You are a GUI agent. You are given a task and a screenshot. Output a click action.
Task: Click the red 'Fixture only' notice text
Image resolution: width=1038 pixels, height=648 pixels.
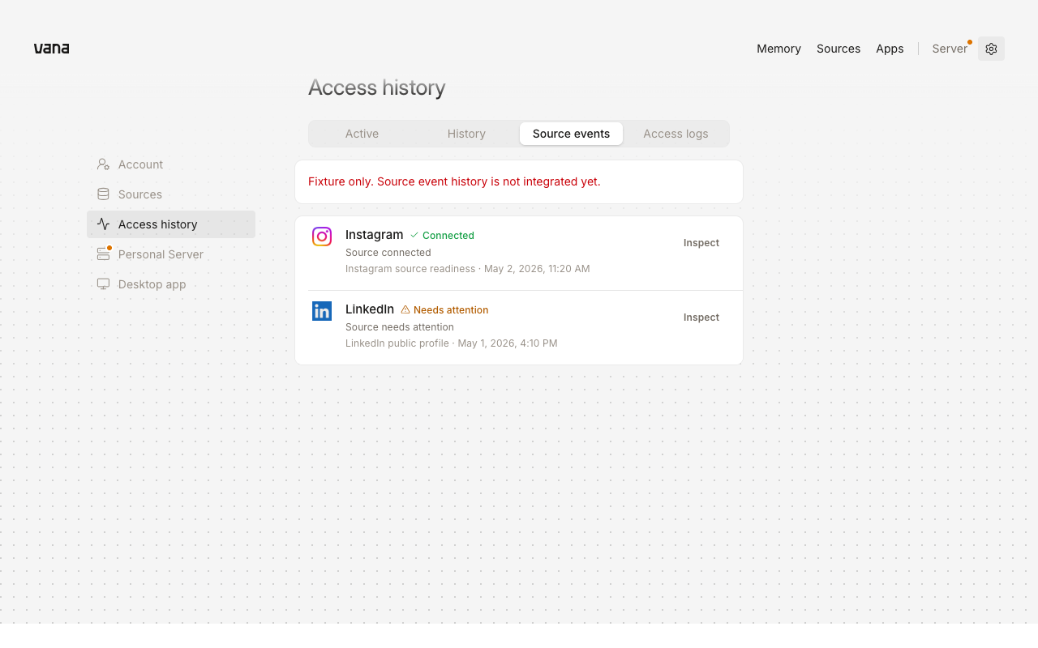pos(454,181)
